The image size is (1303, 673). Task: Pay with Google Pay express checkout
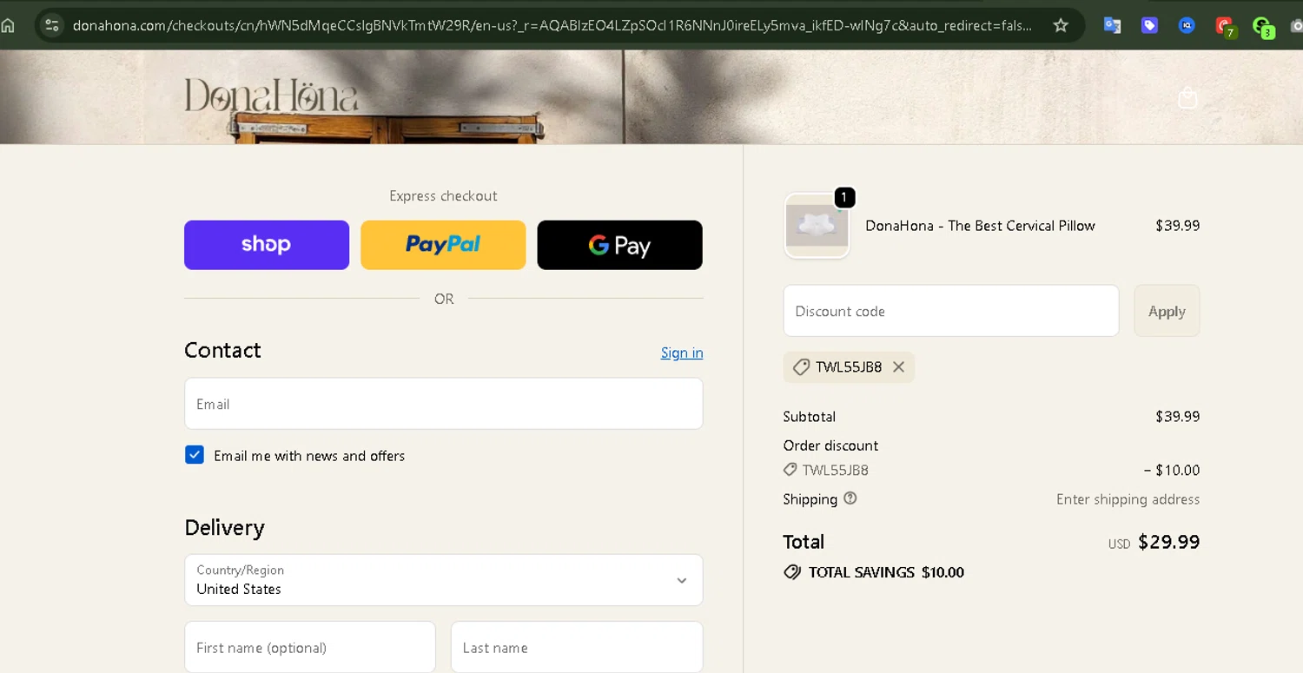point(619,245)
